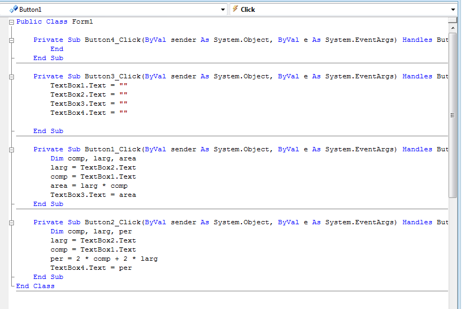Place cursor on 'TextBox1.Text = ""' line

pos(89,85)
